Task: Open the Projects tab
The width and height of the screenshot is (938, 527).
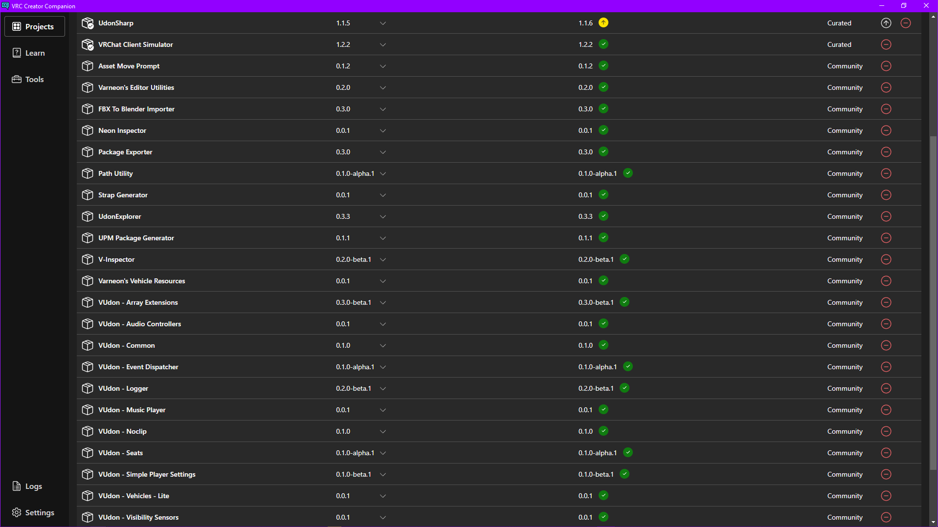Action: tap(35, 26)
